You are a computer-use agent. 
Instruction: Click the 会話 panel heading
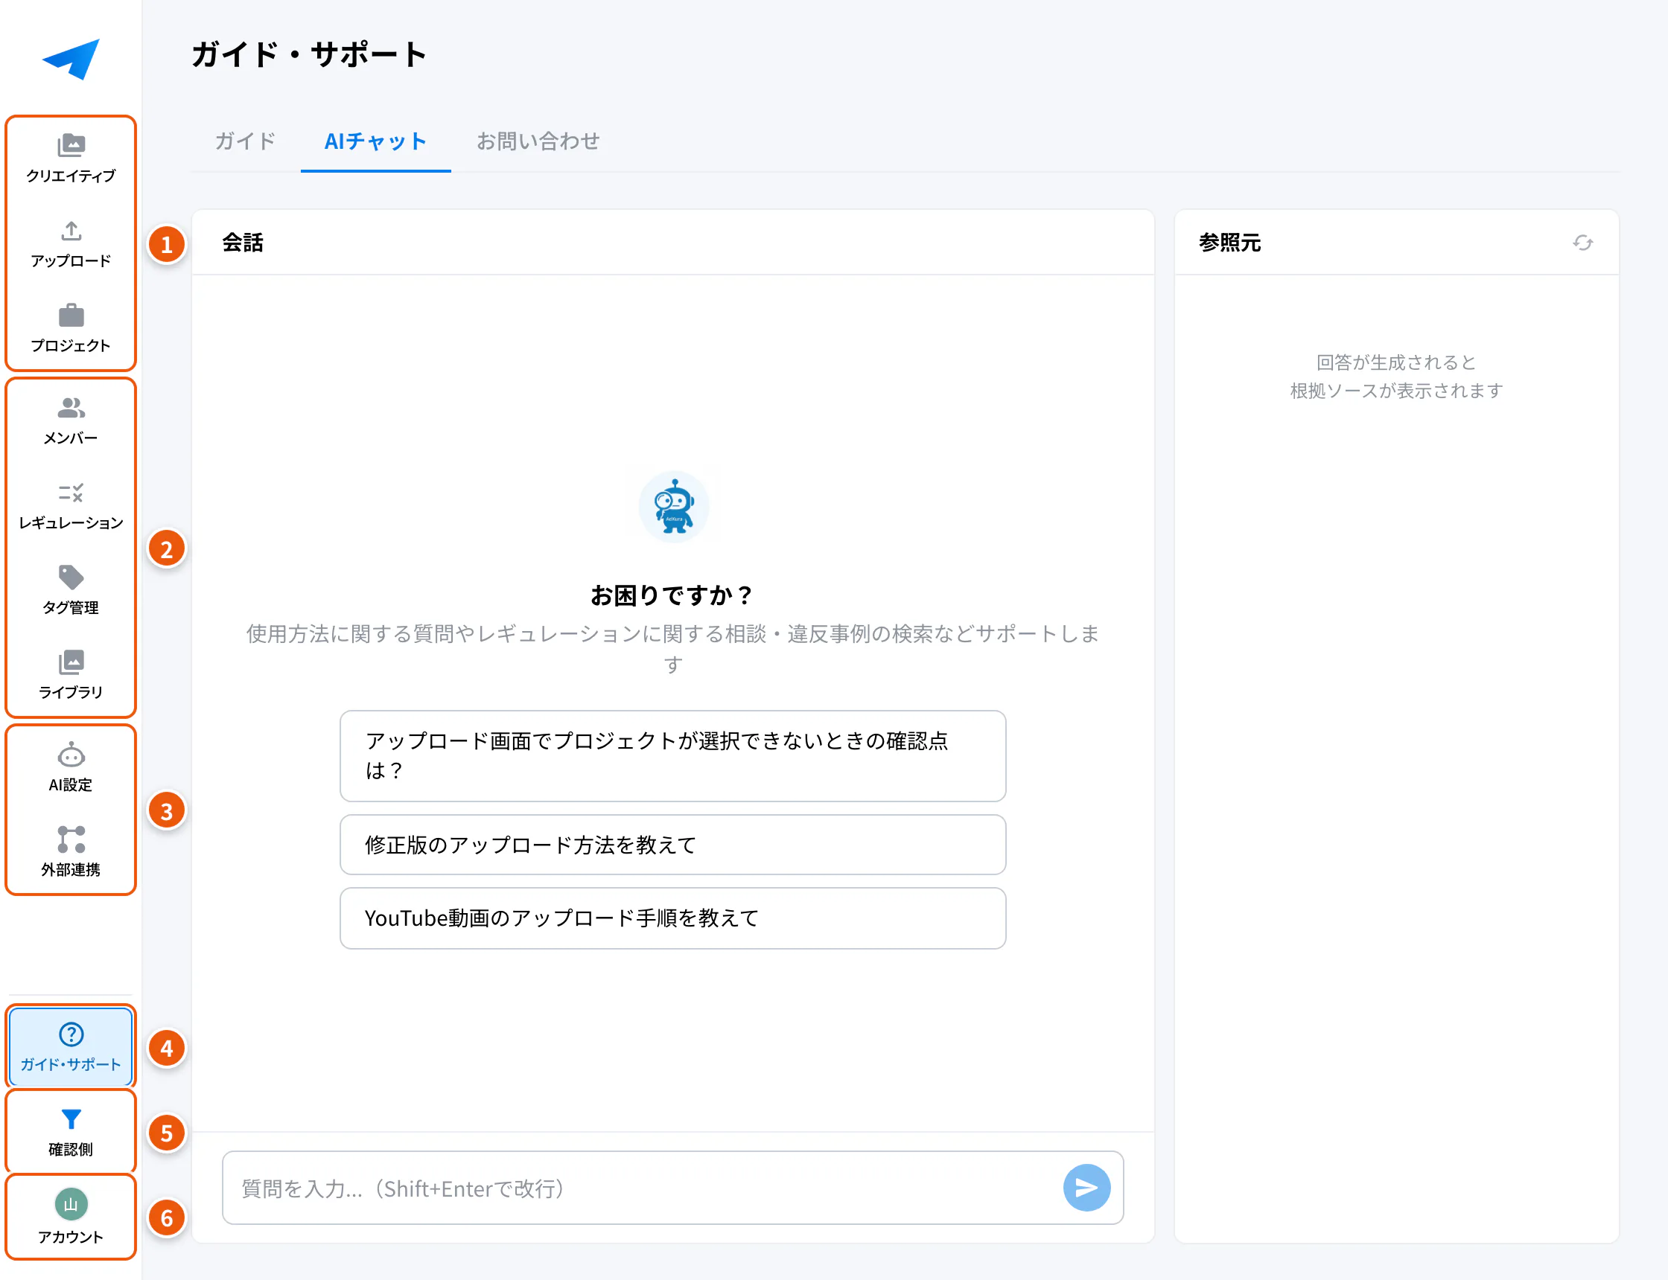[243, 243]
